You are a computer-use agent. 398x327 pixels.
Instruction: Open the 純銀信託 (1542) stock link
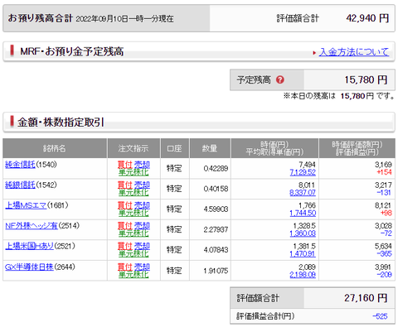20,185
